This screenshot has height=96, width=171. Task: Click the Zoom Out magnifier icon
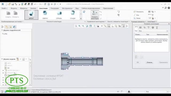click(83, 26)
